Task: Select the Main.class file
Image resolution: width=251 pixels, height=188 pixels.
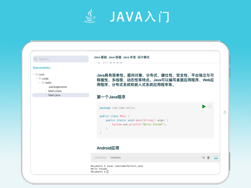Action: (x=55, y=91)
